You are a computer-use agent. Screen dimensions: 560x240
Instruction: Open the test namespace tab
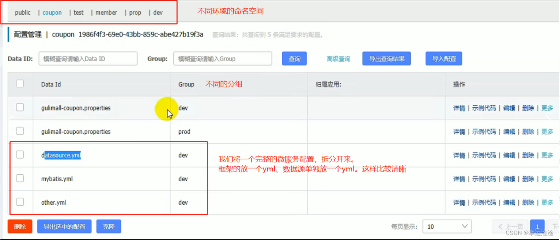78,12
